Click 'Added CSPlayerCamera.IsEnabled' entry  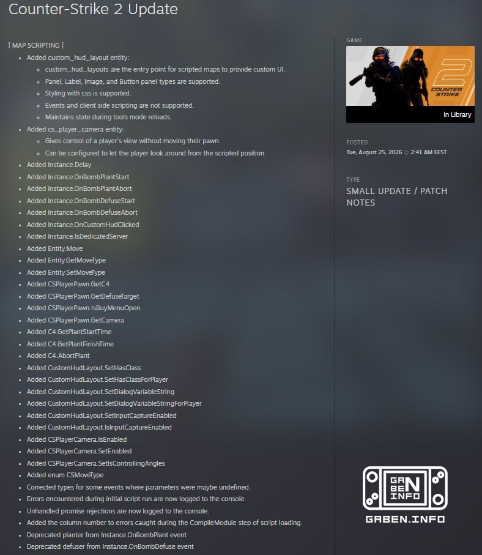click(77, 439)
